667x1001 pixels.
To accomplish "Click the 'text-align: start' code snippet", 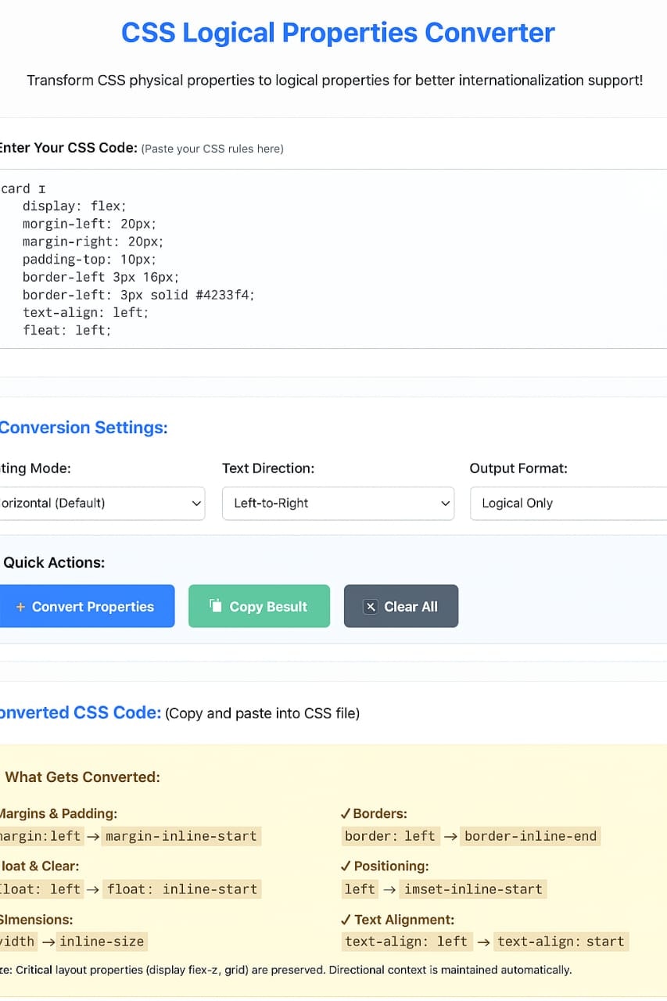I will 561,942.
